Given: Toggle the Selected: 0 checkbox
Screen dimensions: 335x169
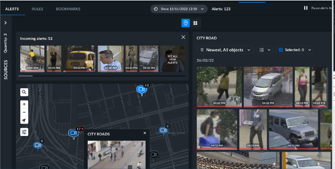Looking at the screenshot, I should (281, 50).
